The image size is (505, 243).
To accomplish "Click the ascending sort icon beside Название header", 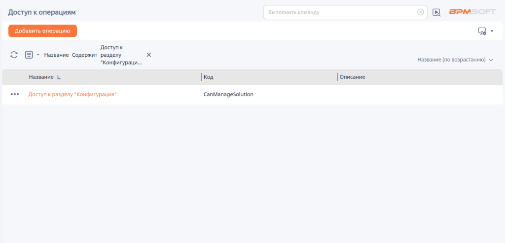I will (x=59, y=77).
